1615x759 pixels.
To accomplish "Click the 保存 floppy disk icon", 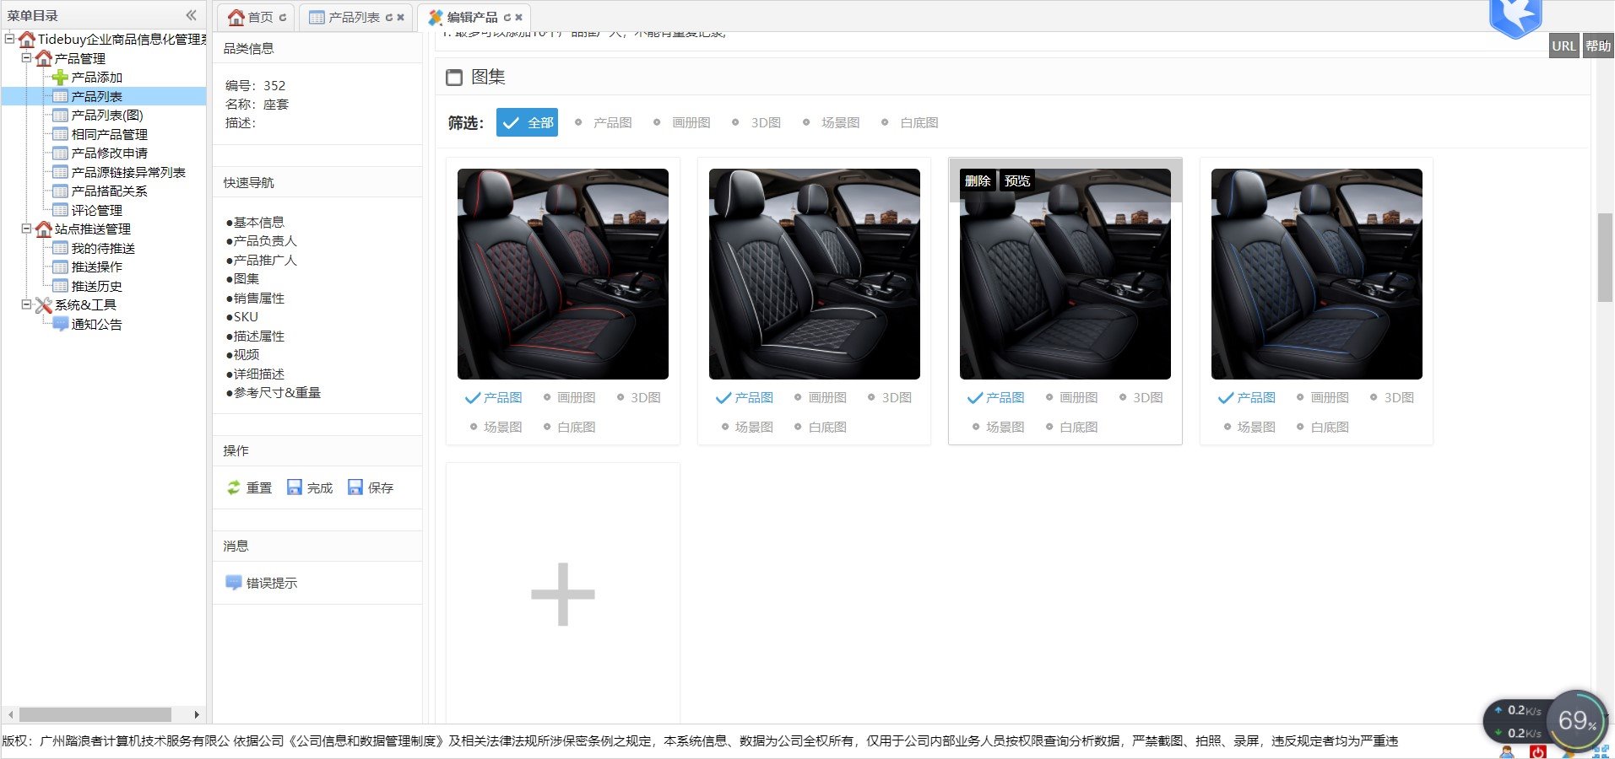I will [x=355, y=487].
